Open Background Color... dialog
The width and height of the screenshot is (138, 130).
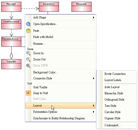[x=60, y=72]
